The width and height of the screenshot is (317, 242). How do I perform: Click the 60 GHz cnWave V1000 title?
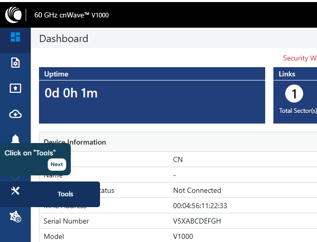72,15
